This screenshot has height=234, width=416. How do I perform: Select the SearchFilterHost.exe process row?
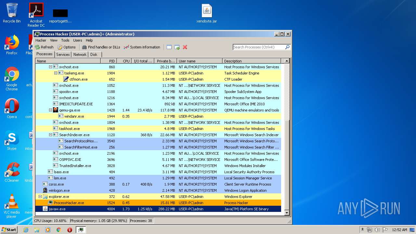coord(158,147)
